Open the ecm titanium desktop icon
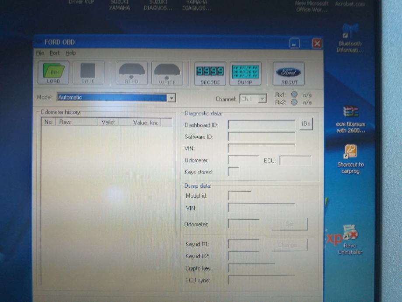The width and height of the screenshot is (402, 302). coord(350,120)
